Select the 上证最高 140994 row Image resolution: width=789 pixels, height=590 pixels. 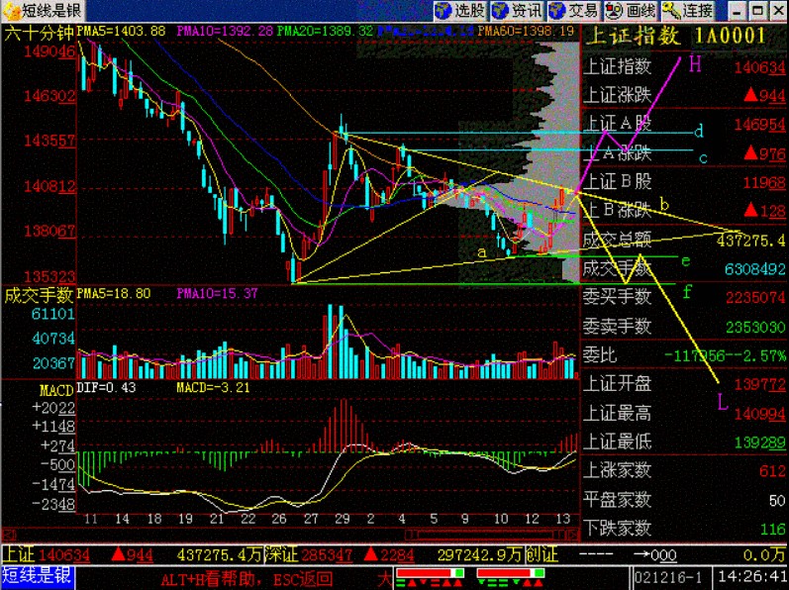[684, 414]
